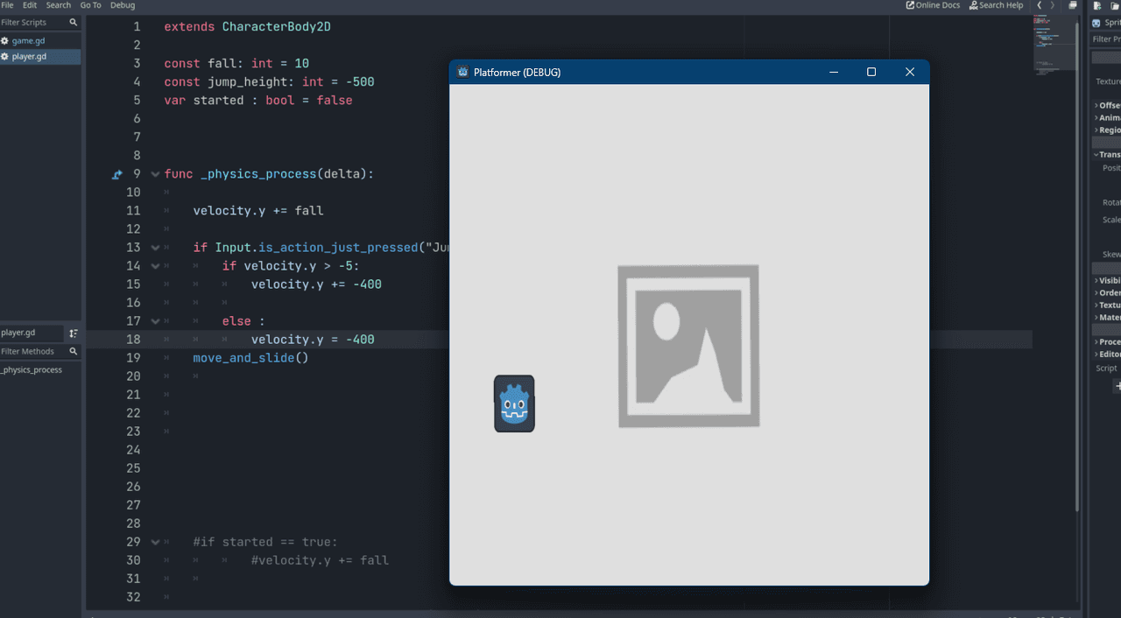Click the override indicator icon on line 9
The height and width of the screenshot is (618, 1121).
tap(117, 174)
